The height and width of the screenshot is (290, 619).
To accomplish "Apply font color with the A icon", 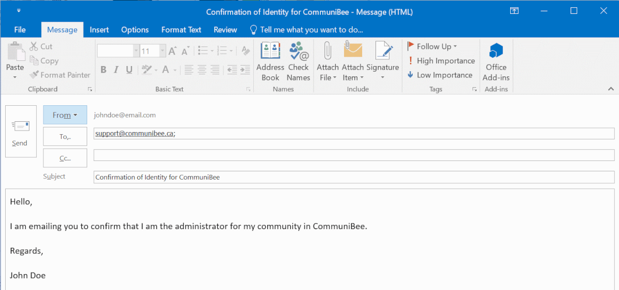I will coord(166,69).
